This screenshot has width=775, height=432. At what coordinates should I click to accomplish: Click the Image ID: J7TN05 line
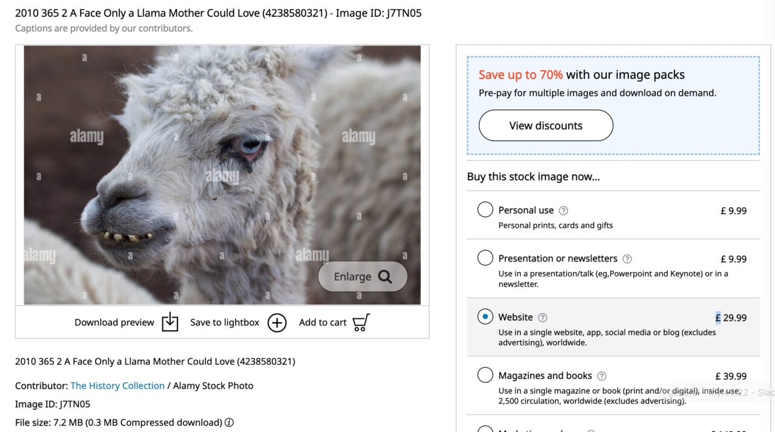53,404
